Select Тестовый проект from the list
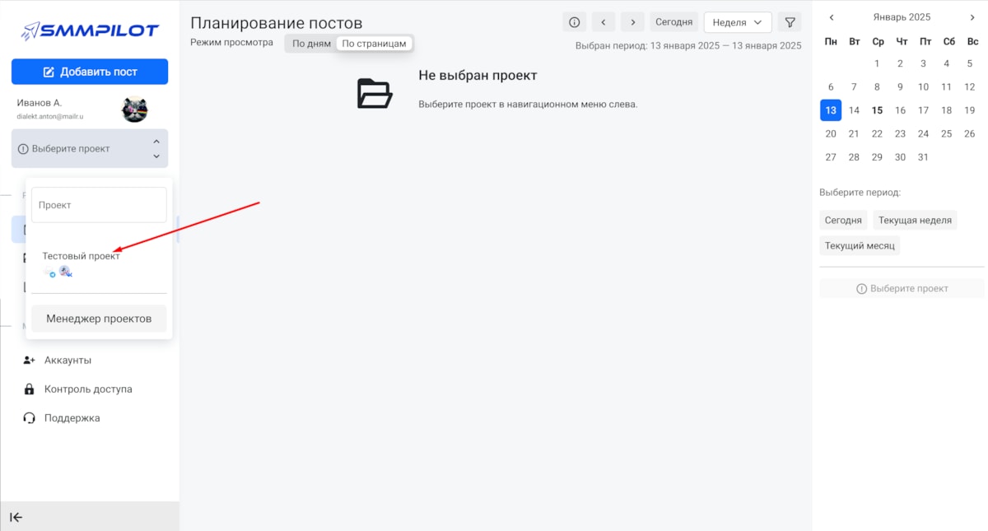The image size is (988, 531). pos(81,256)
